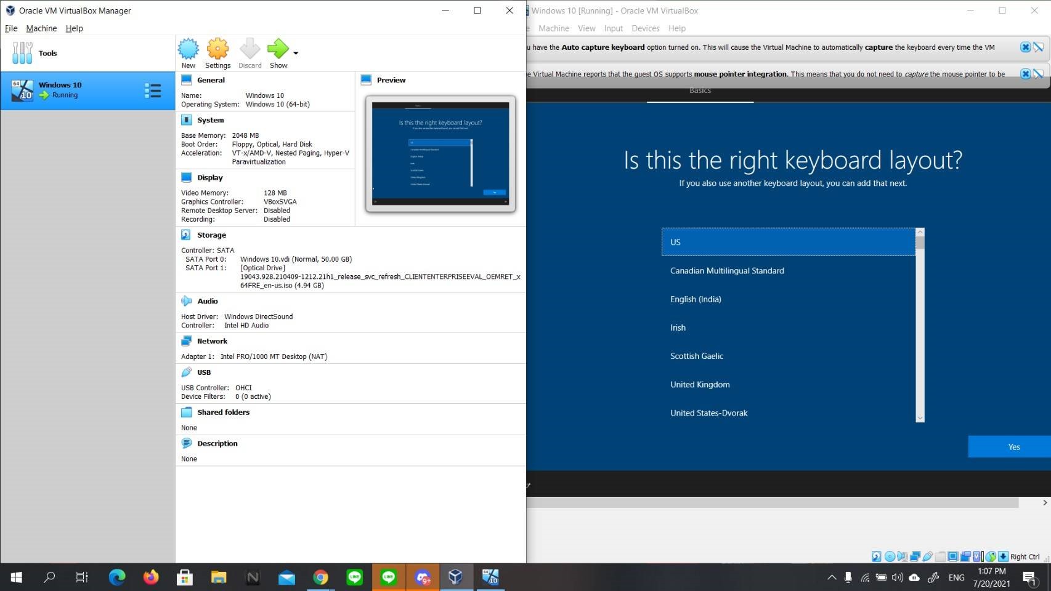
Task: Click the VM window horizontal scrollbar
Action: tap(773, 502)
